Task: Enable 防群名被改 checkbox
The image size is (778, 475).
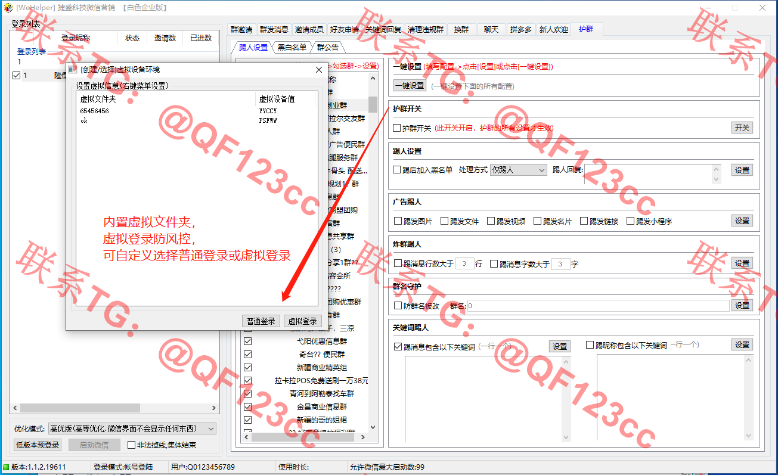Action: coord(398,306)
